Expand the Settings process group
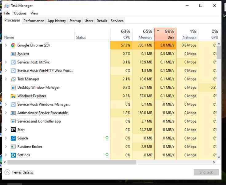Image resolution: width=226 pixels, height=185 pixels. [x=6, y=155]
